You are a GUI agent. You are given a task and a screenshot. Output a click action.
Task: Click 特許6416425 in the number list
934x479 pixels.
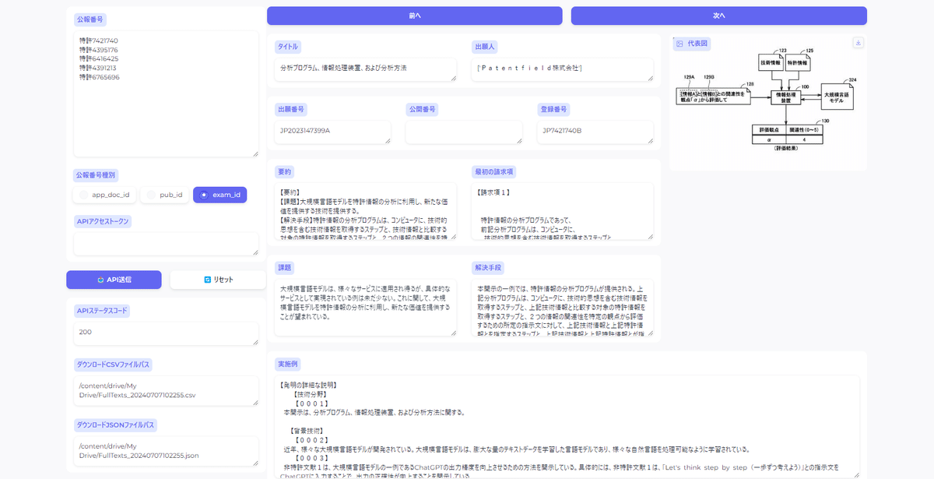tap(99, 58)
